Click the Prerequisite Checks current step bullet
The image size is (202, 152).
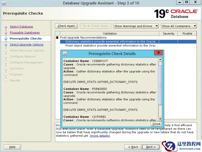pos(6,38)
